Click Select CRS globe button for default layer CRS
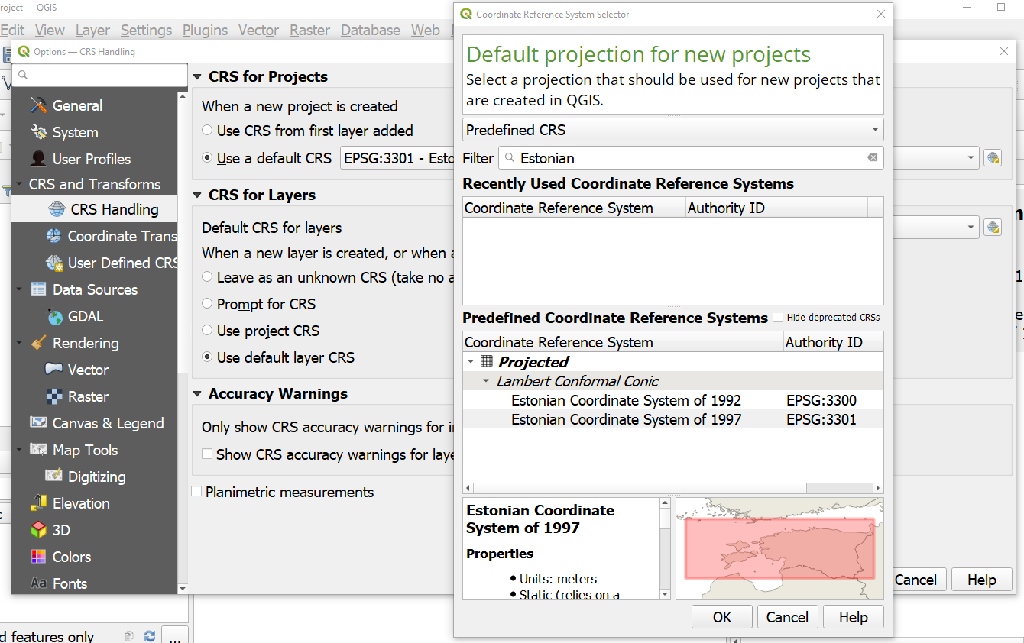Viewport: 1024px width, 643px height. (x=993, y=227)
